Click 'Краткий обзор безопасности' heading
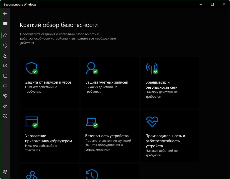 coord(59,25)
